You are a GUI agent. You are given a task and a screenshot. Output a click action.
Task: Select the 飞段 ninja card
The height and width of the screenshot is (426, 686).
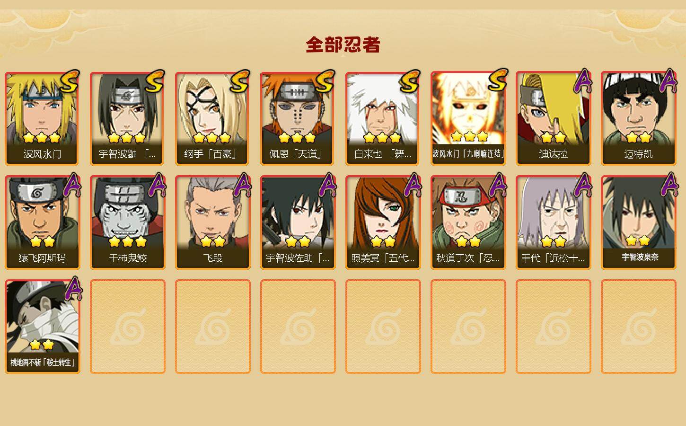[x=212, y=222]
